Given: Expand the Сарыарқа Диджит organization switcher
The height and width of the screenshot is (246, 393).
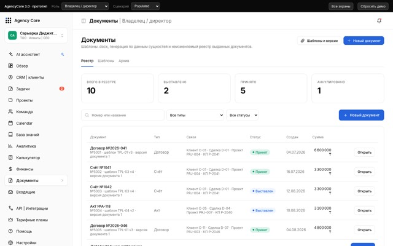Looking at the screenshot, I should click(36, 36).
